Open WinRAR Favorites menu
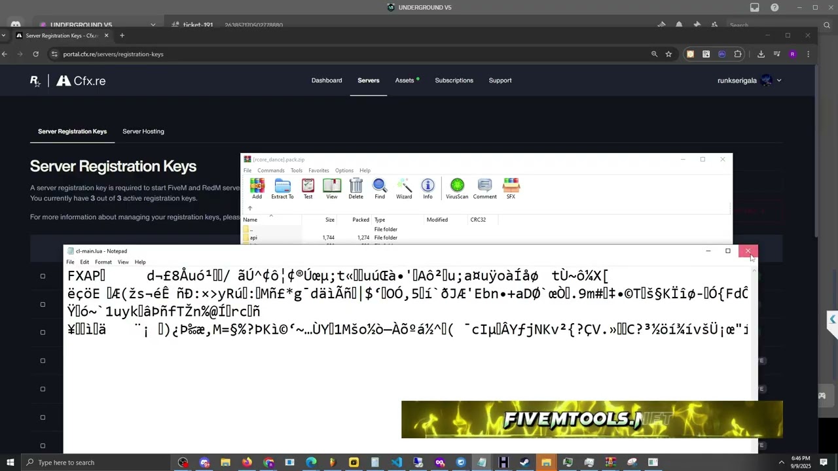Image resolution: width=838 pixels, height=471 pixels. (x=319, y=171)
